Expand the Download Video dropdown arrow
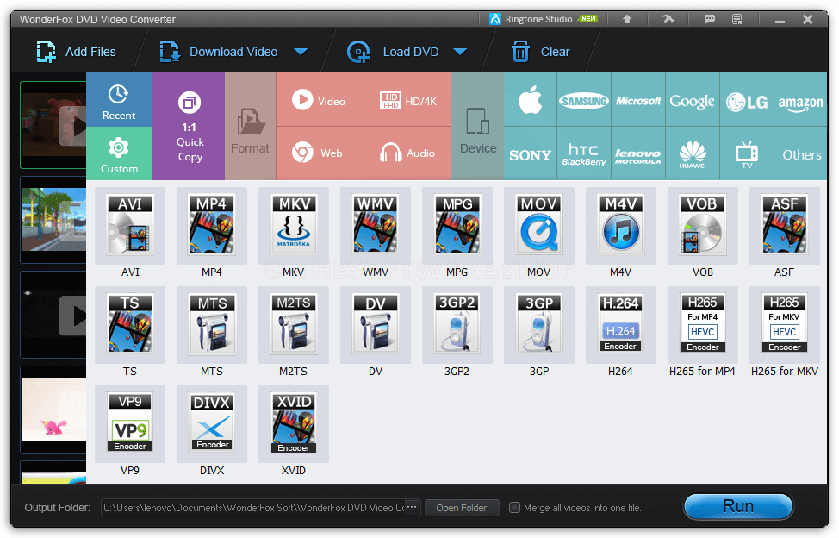The height and width of the screenshot is (538, 839). [x=301, y=52]
